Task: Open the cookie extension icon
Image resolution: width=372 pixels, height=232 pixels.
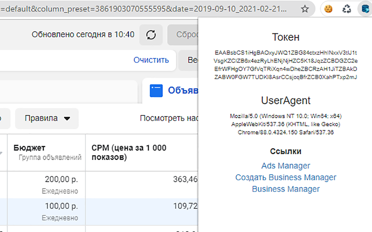Action: [328, 9]
